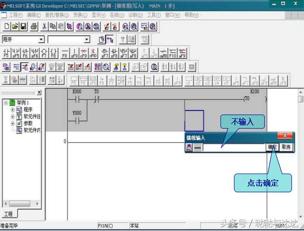Insert parallel open contact (sF5)
Viewport: 304px width, 231px height.
click(16, 53)
